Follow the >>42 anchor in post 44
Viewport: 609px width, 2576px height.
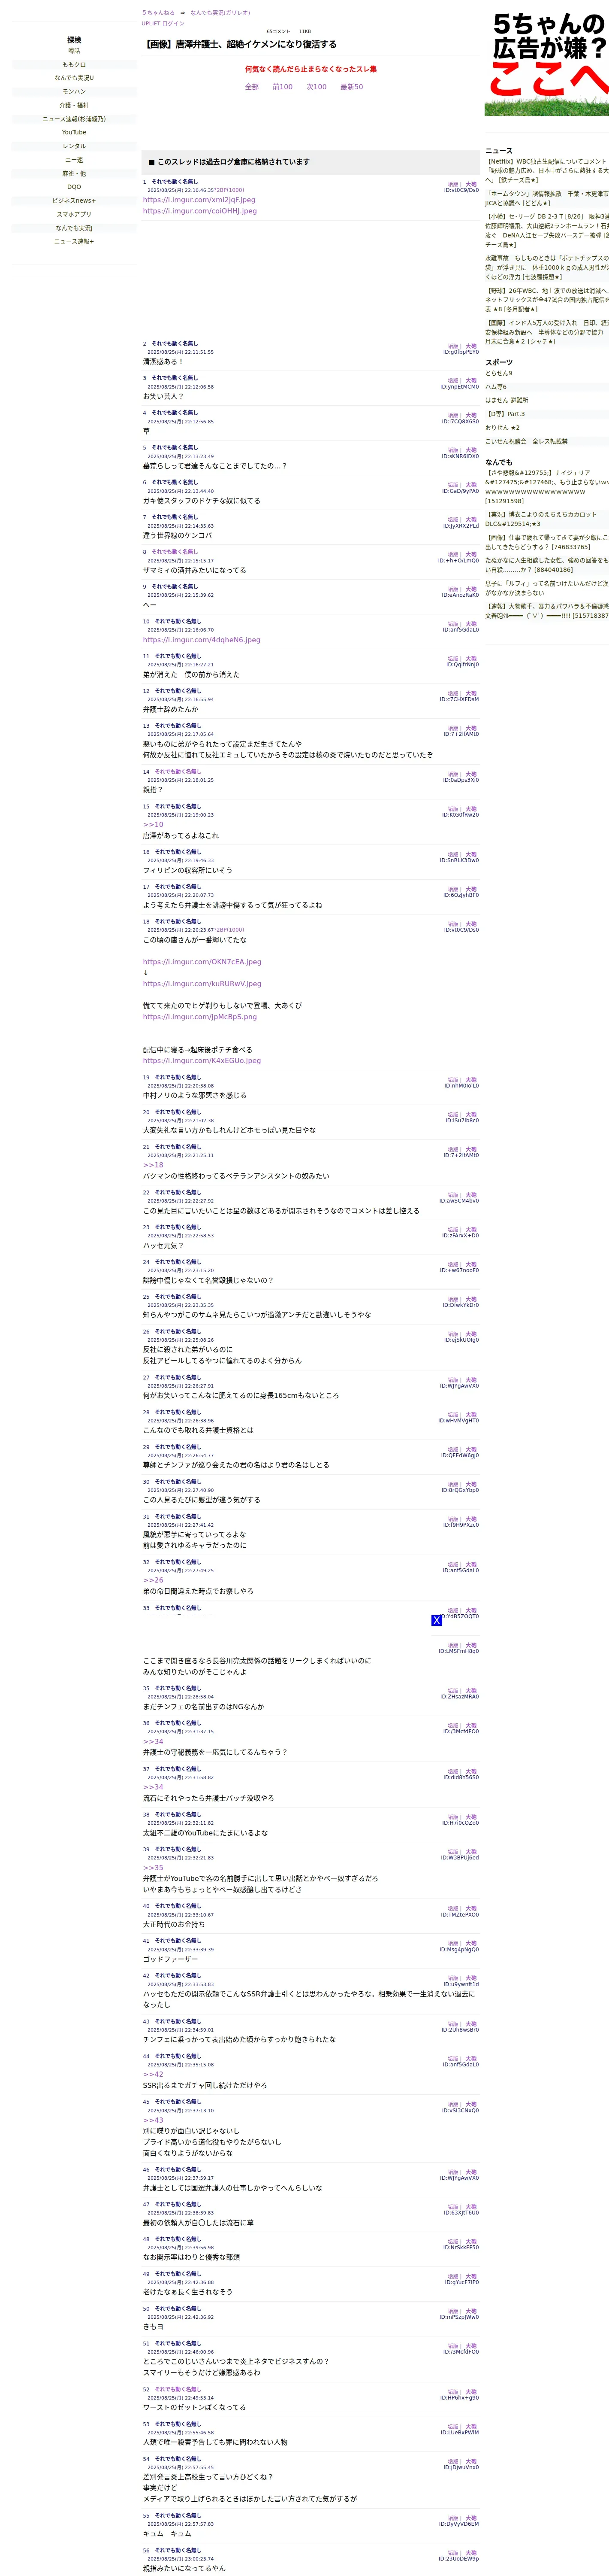153,2075
